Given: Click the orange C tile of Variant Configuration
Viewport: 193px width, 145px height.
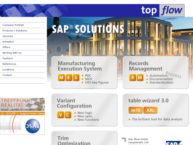Looking at the screenshot, I should (68, 115).
